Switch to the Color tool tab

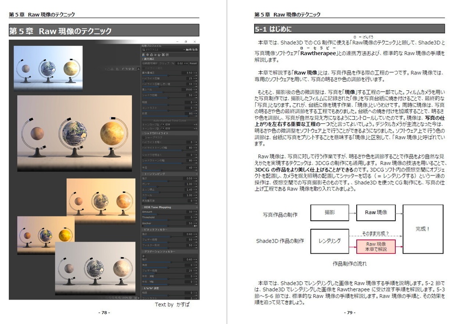[151, 55]
